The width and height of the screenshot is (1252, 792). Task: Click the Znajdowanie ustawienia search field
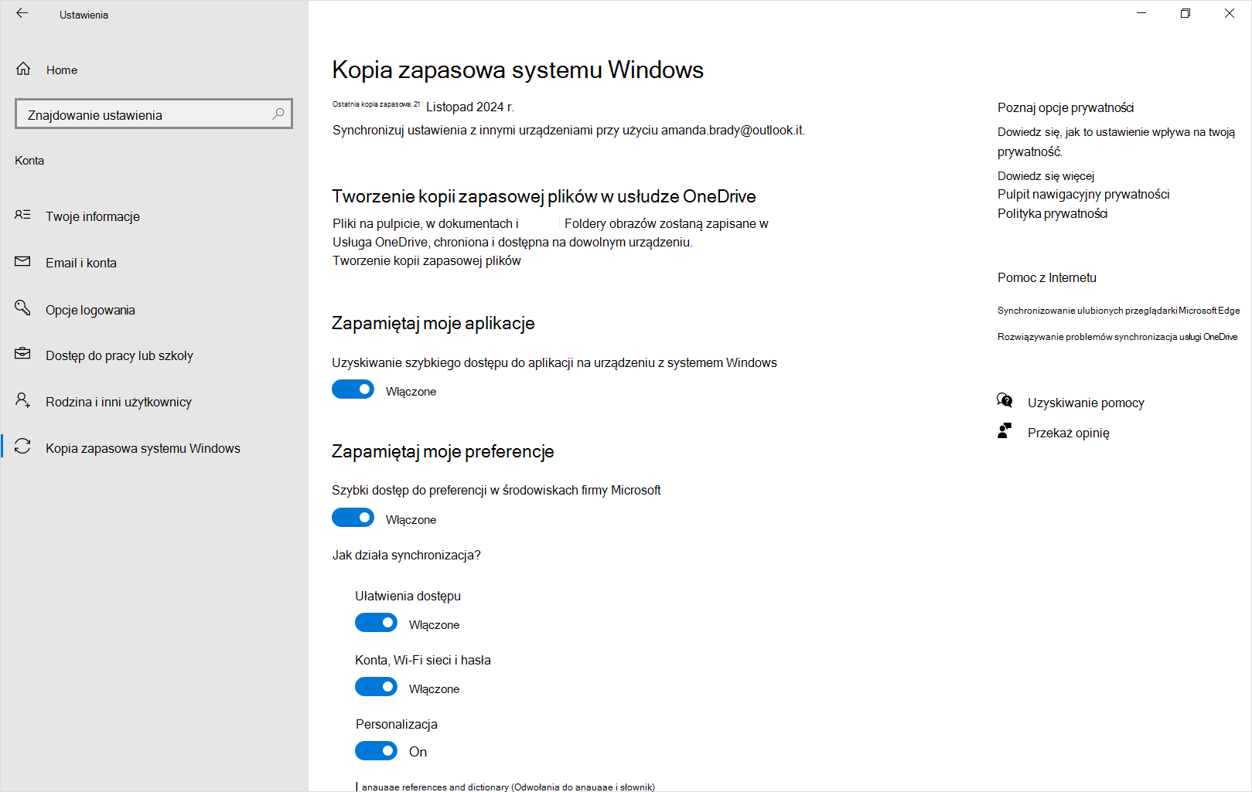pyautogui.click(x=154, y=114)
